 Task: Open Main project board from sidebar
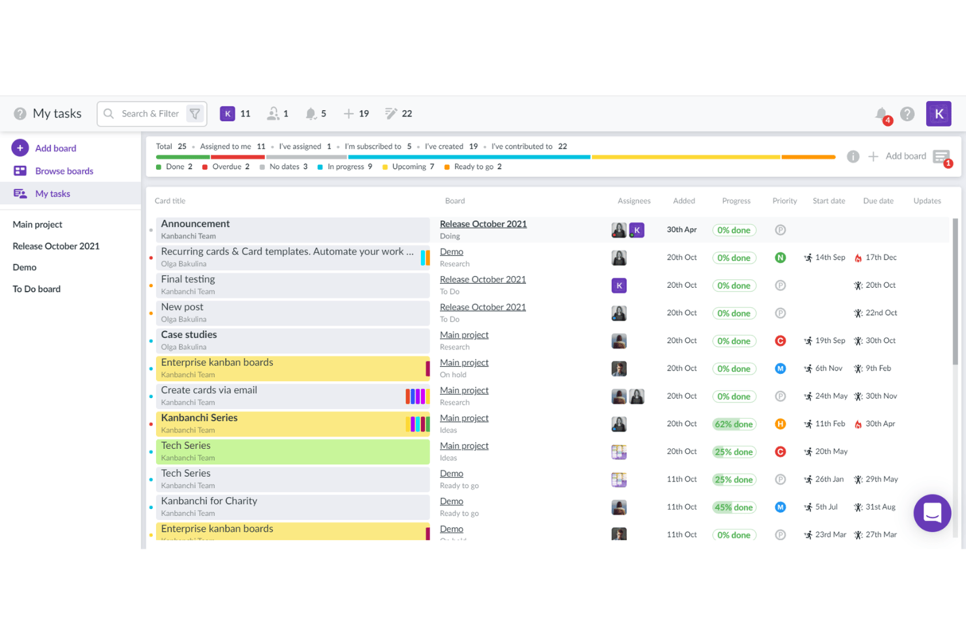click(x=37, y=224)
